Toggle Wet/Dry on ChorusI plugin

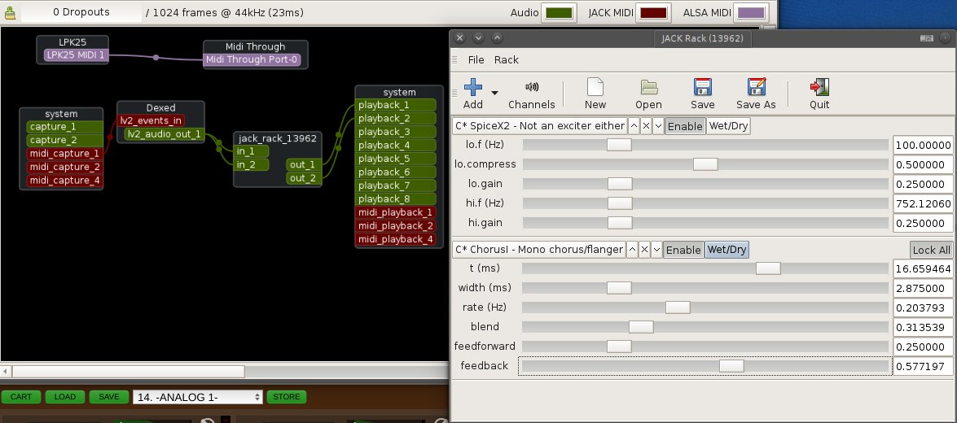pyautogui.click(x=727, y=250)
